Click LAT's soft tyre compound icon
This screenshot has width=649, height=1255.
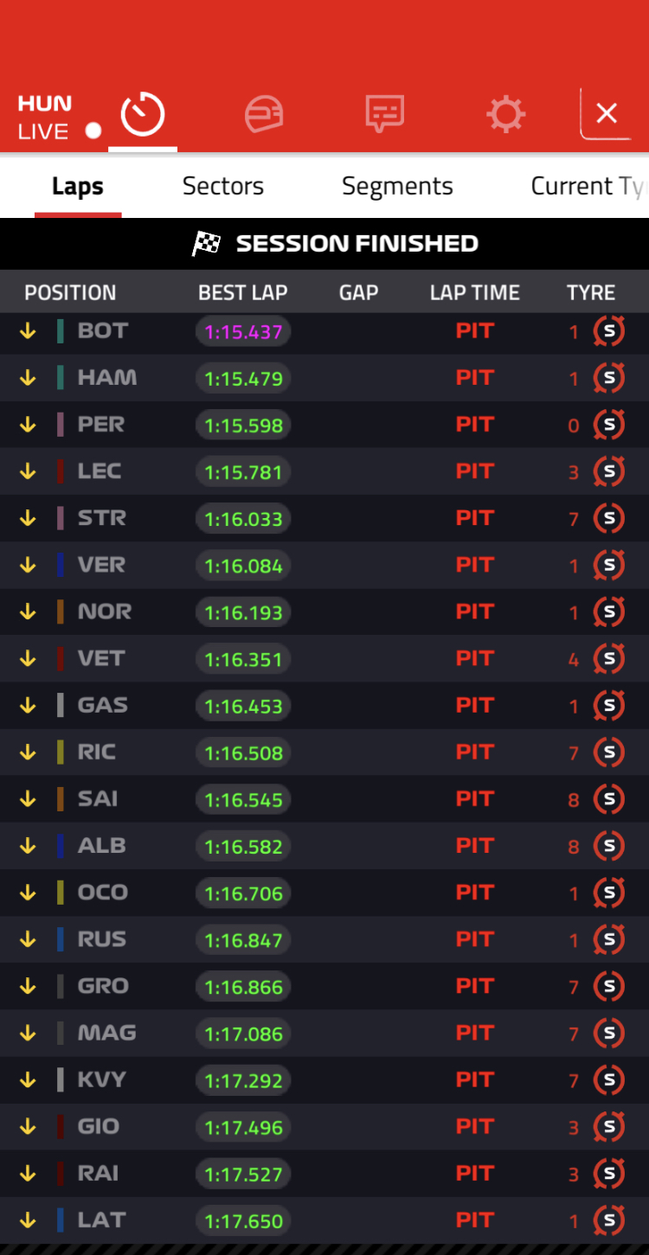[608, 1220]
